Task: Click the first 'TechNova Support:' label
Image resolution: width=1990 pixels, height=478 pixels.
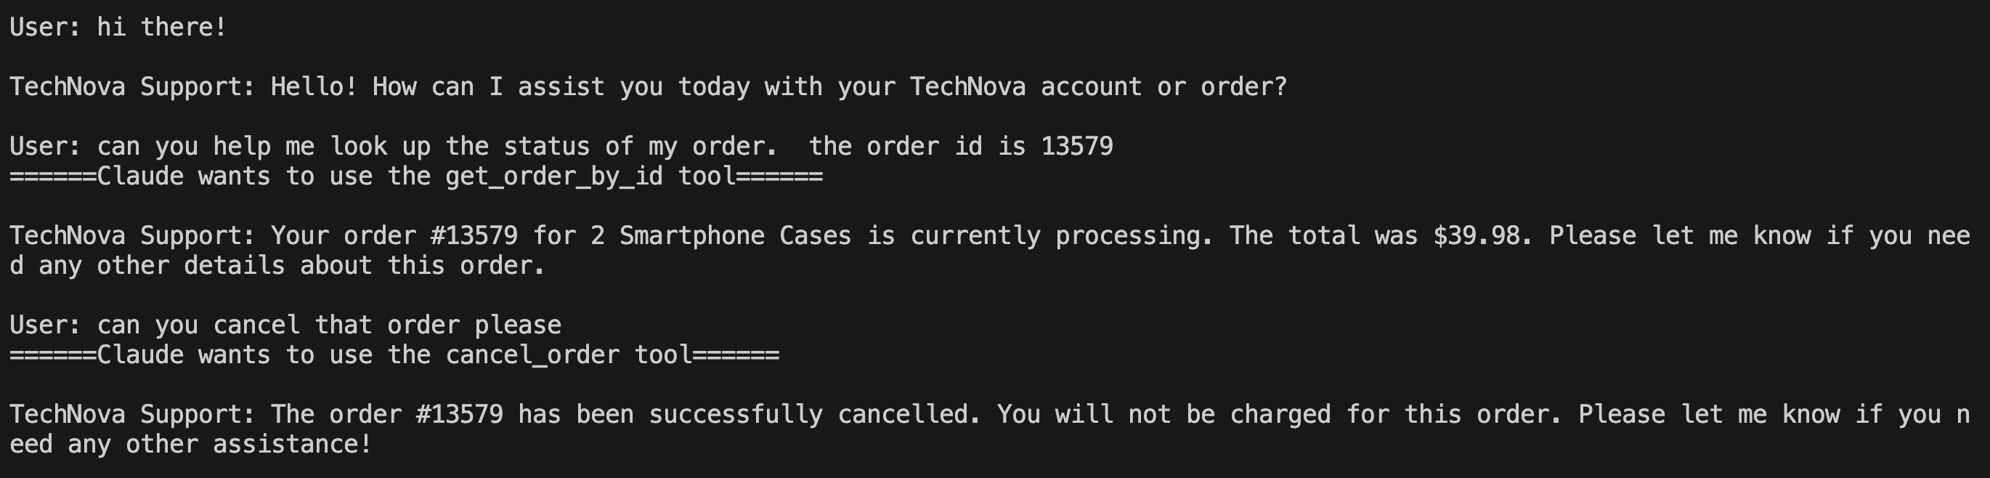Action: click(x=132, y=87)
